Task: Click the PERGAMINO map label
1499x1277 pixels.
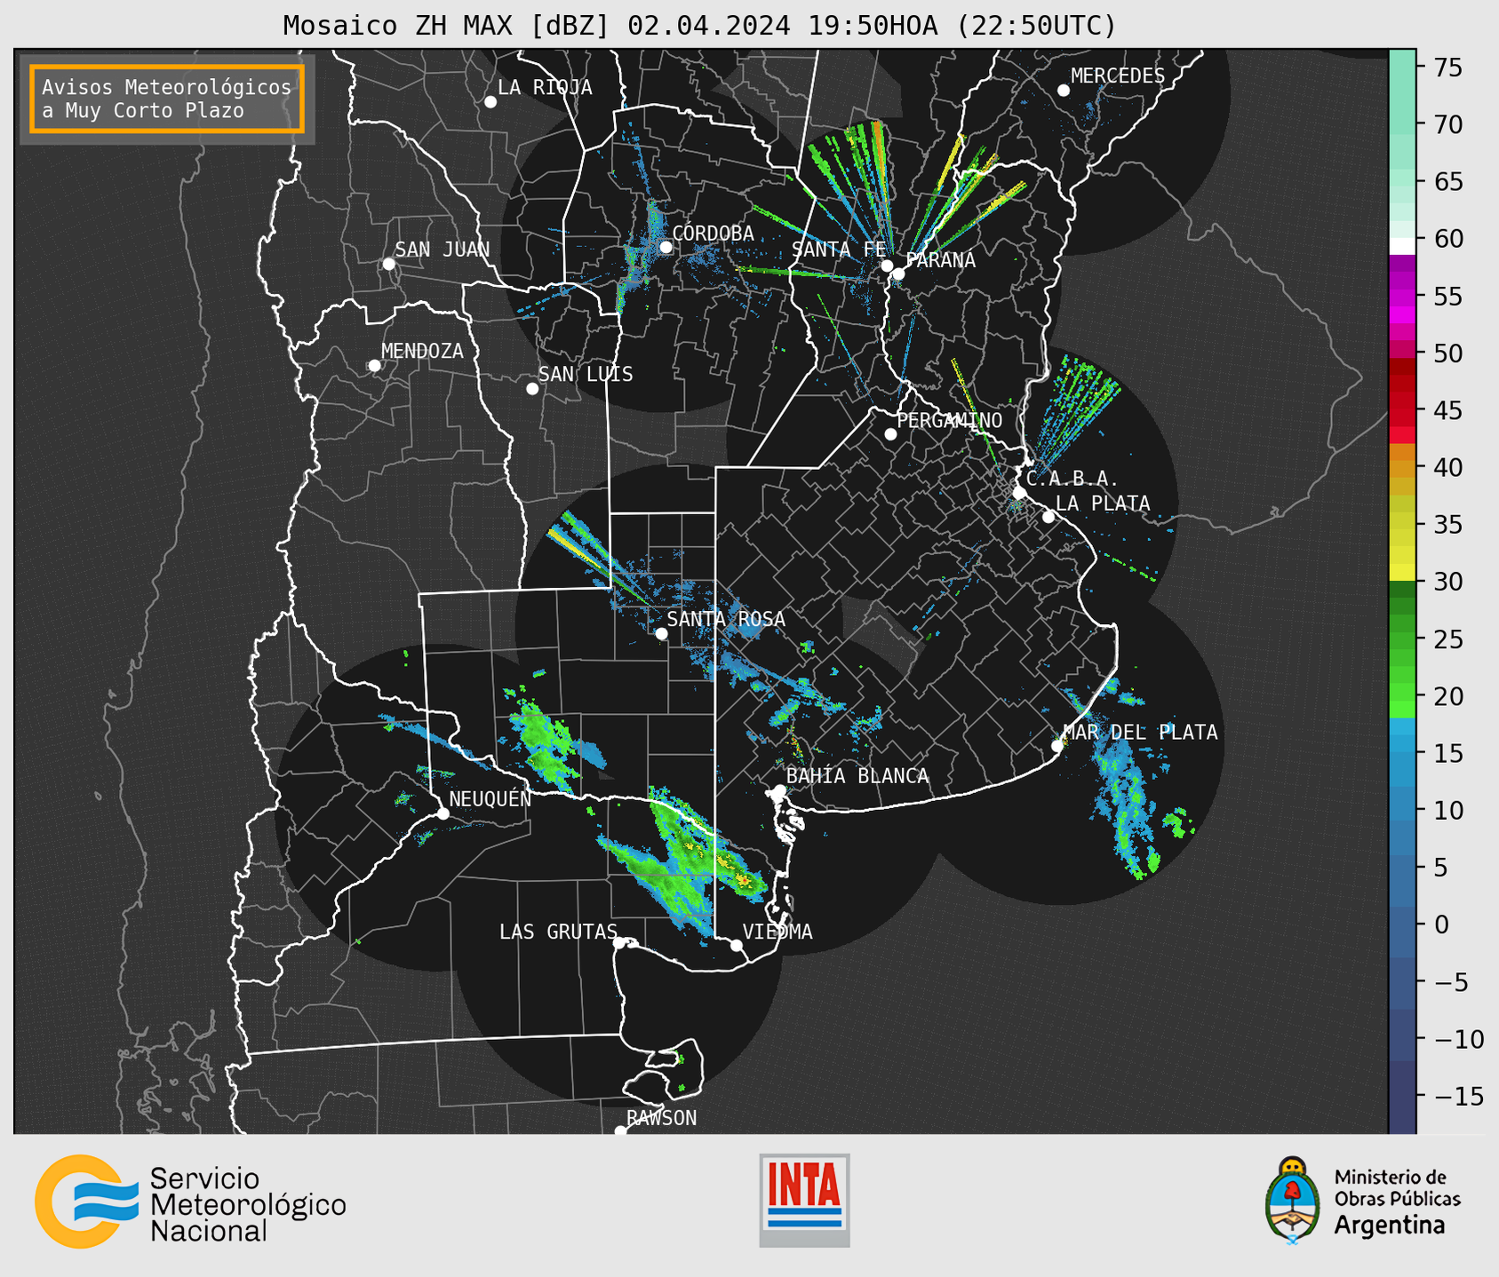Action: [950, 420]
